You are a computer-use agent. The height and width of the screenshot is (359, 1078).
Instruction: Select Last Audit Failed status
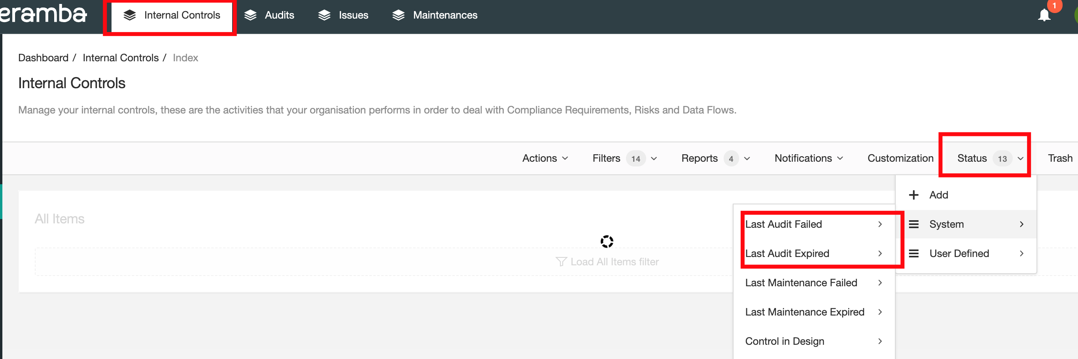783,224
